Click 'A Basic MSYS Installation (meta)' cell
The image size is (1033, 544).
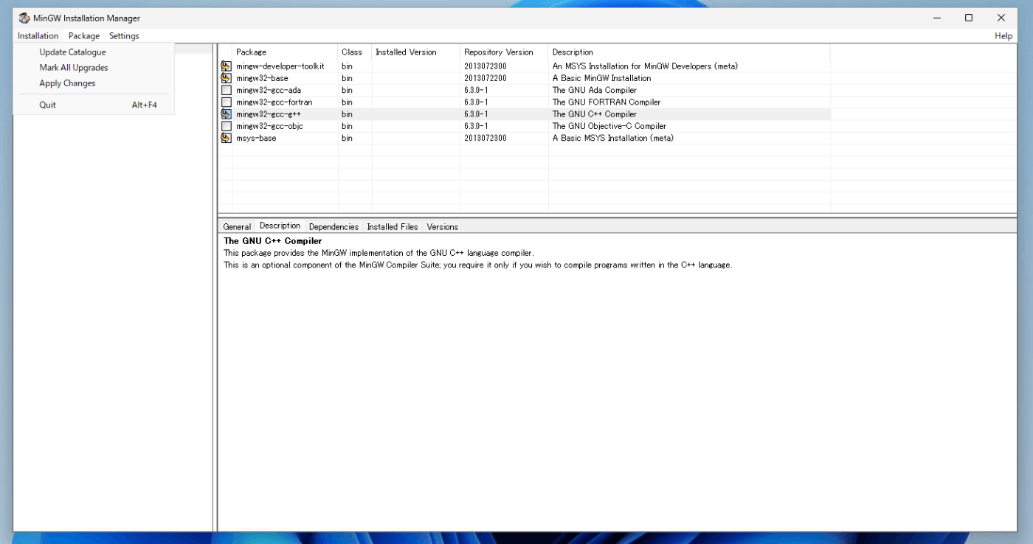[x=613, y=138]
